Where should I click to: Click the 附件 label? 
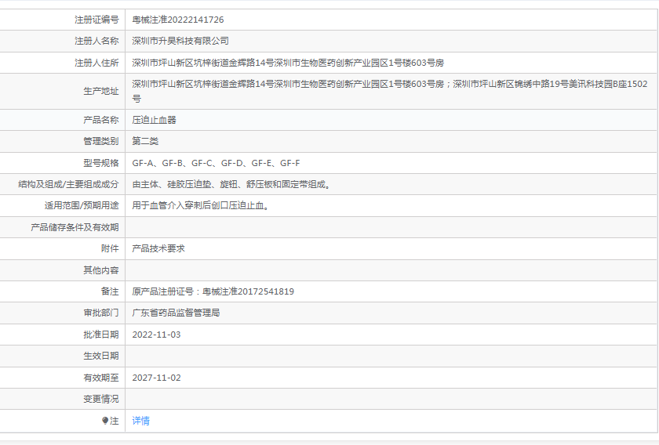tap(110, 248)
